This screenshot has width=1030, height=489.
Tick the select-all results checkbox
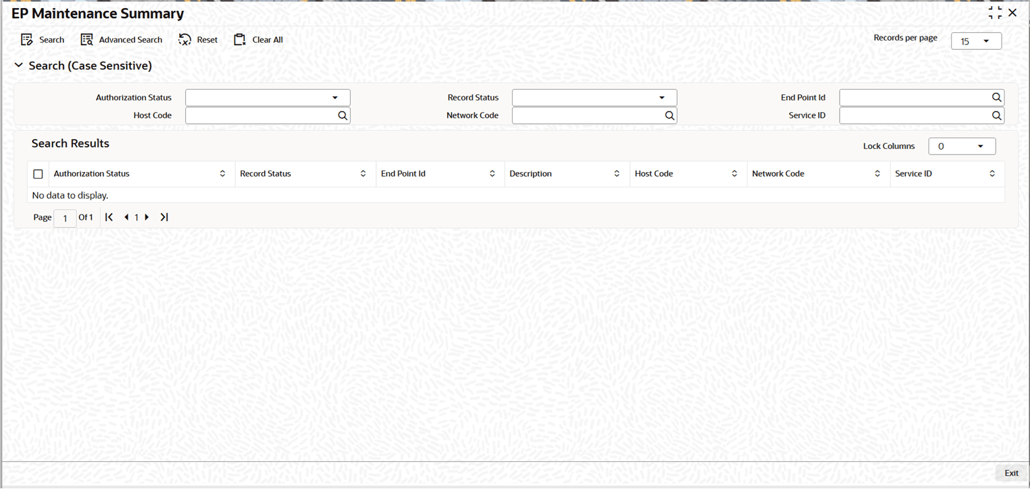(38, 174)
